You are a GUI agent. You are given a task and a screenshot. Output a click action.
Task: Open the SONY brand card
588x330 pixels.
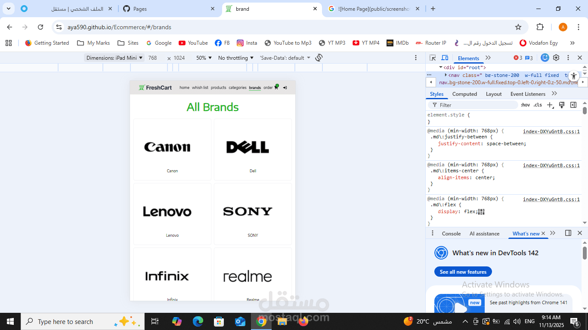pos(253,214)
